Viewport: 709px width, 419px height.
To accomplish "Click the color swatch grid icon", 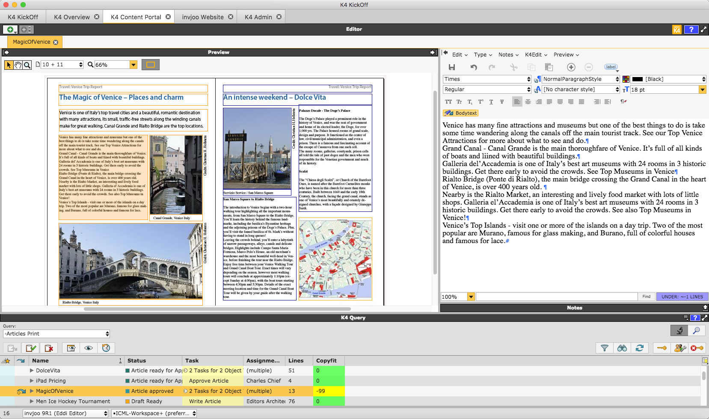I will (626, 79).
